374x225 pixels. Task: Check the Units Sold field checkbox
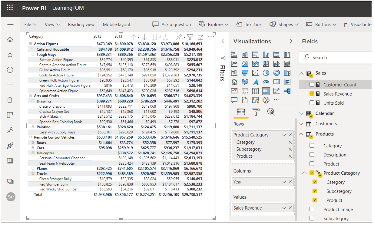312,102
